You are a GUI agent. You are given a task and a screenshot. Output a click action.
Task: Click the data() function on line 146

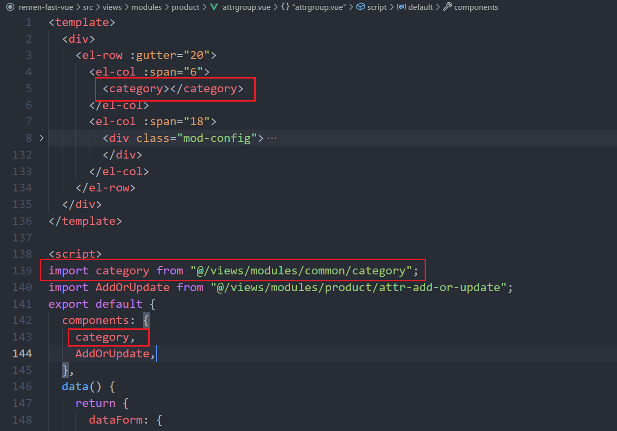click(81, 387)
